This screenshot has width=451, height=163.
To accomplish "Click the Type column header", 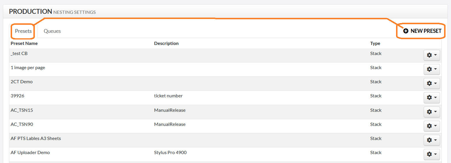I will [x=375, y=43].
